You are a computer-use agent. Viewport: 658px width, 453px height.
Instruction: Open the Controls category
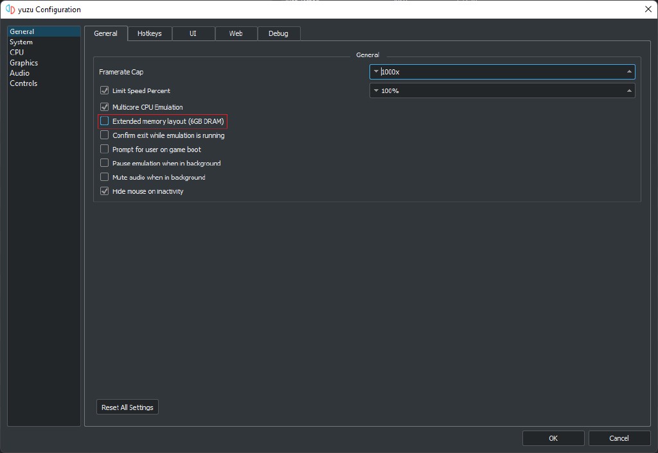point(44,83)
